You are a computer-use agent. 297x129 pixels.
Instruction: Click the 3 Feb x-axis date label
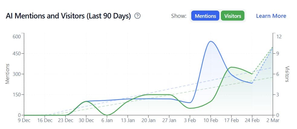pos(190,121)
